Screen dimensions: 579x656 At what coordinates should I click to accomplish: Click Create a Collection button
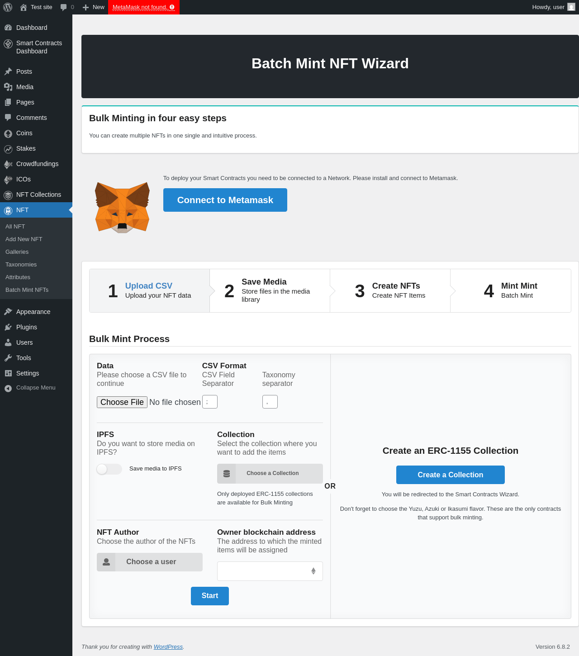click(451, 475)
